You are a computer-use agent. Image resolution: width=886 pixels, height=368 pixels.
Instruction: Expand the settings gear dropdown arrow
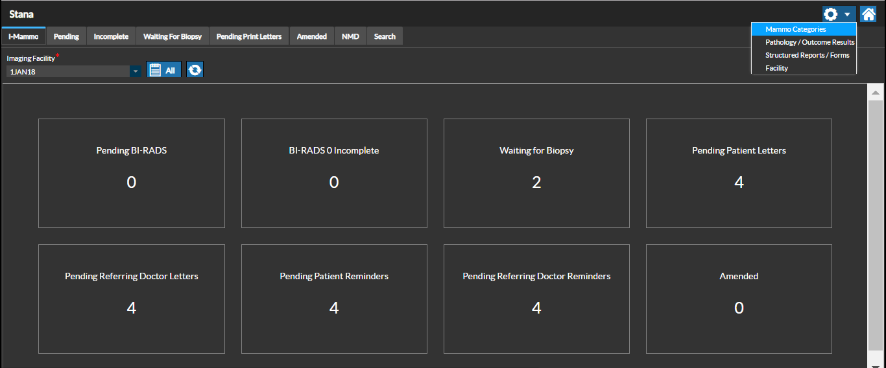(x=847, y=14)
